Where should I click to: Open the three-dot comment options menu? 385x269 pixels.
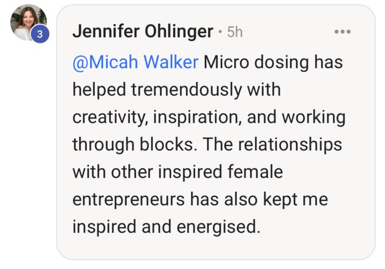click(x=342, y=31)
